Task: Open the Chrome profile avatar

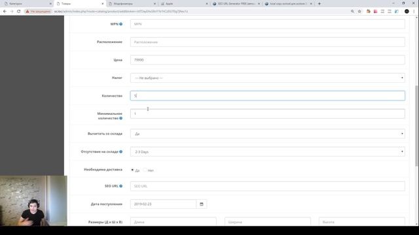Action: pyautogui.click(x=407, y=12)
